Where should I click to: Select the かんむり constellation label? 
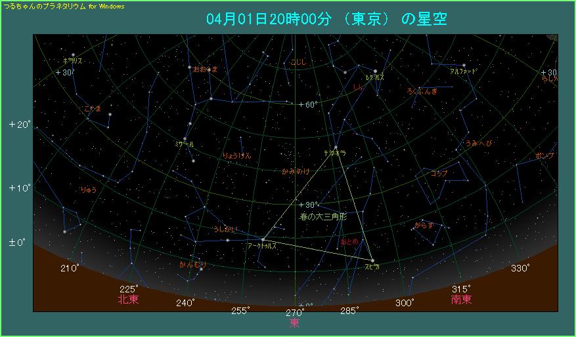point(193,264)
